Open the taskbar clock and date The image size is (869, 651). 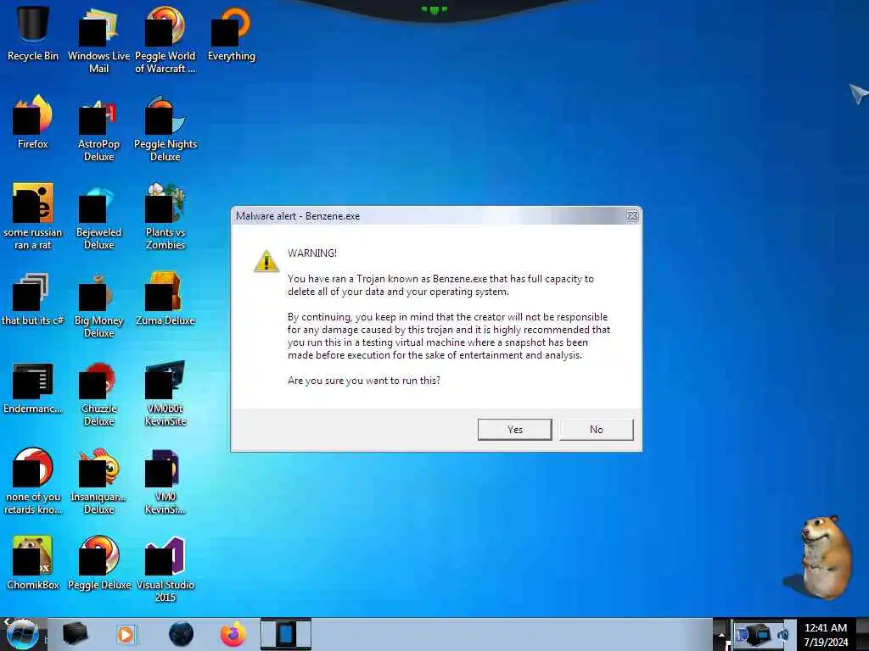pyautogui.click(x=826, y=635)
